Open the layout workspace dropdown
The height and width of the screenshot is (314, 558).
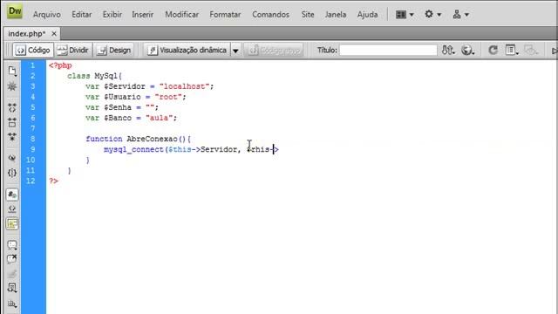tap(405, 15)
